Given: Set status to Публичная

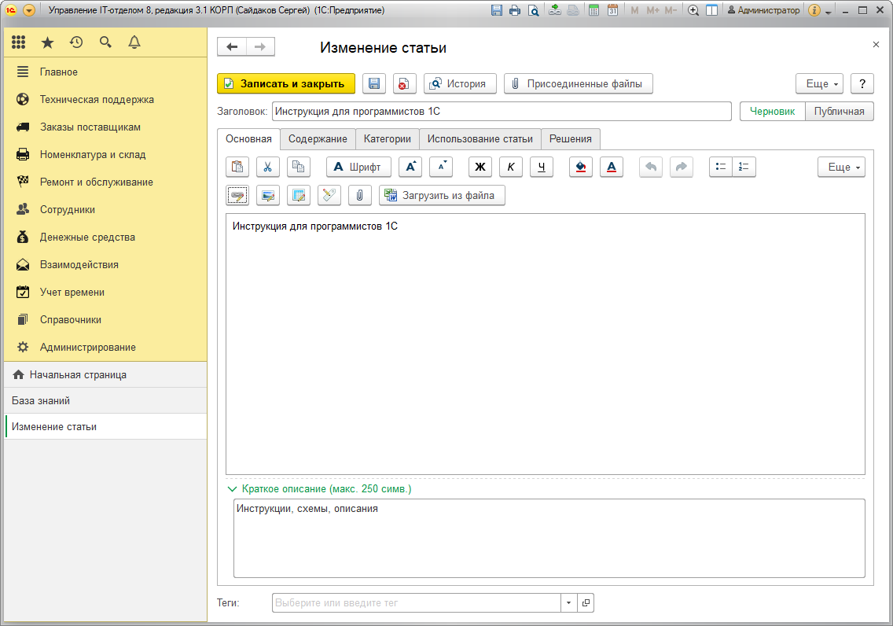Looking at the screenshot, I should pos(840,112).
